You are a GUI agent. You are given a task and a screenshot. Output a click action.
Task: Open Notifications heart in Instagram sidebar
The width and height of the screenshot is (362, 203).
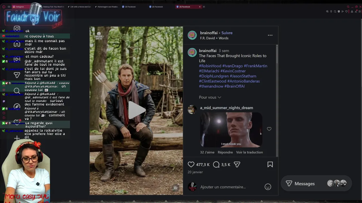click(x=17, y=122)
